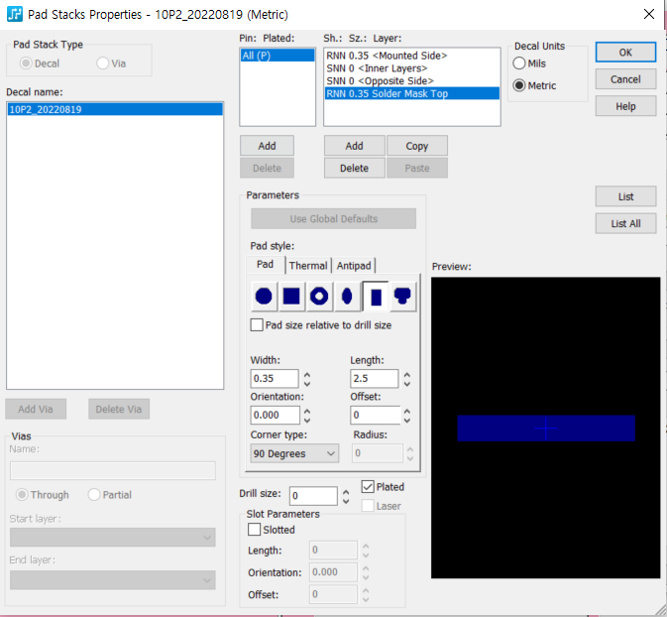Choose the annular ring pad shape
Screen dimensions: 667x617
coord(319,296)
